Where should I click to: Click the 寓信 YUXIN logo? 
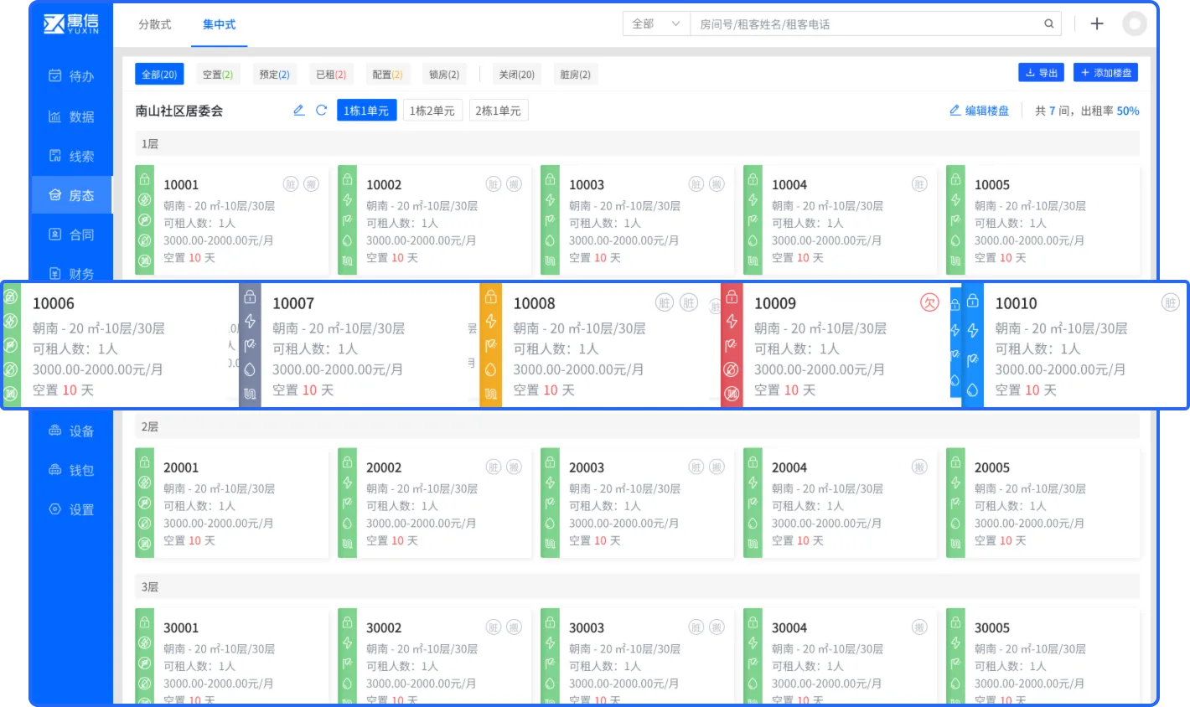(71, 23)
